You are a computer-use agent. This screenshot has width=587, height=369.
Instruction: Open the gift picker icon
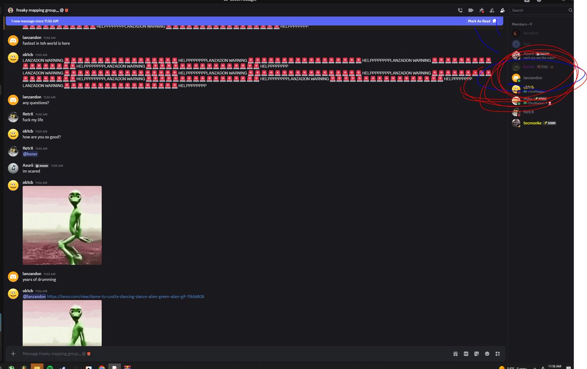455,353
